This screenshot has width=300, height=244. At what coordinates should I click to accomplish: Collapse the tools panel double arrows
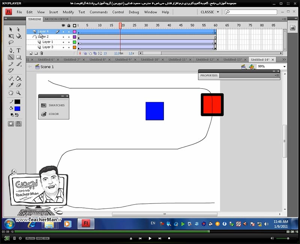[6, 18]
